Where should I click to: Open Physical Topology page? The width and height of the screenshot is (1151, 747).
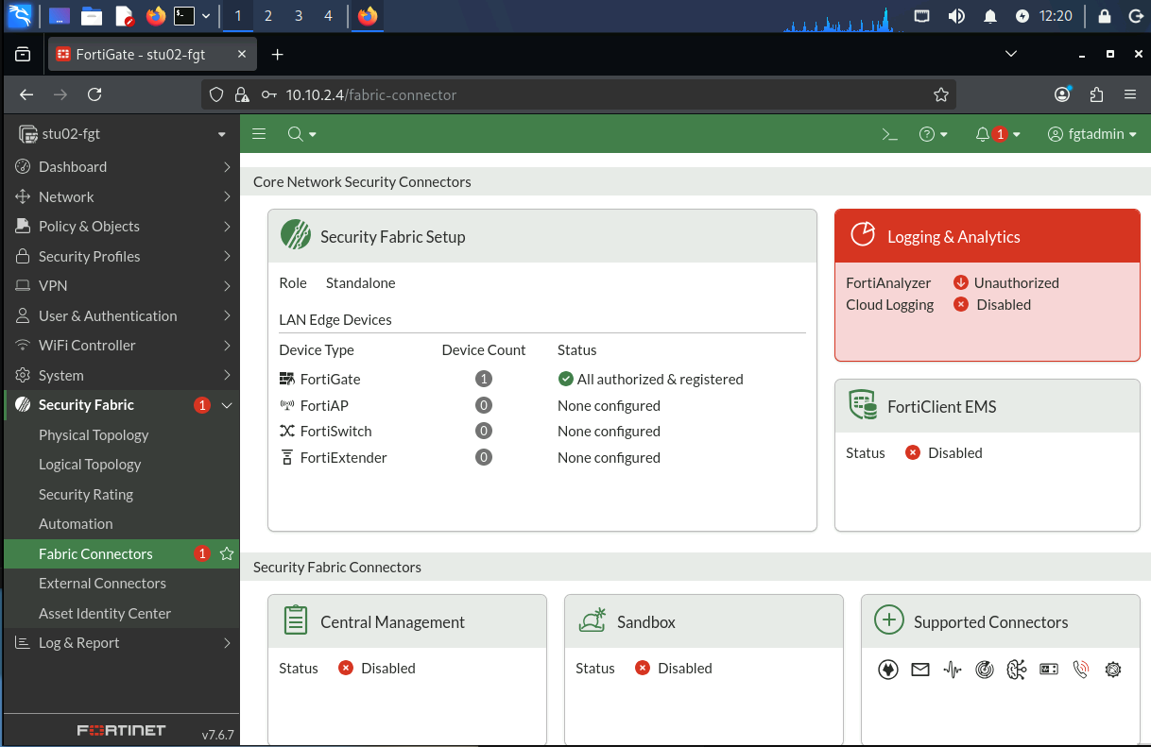[94, 434]
